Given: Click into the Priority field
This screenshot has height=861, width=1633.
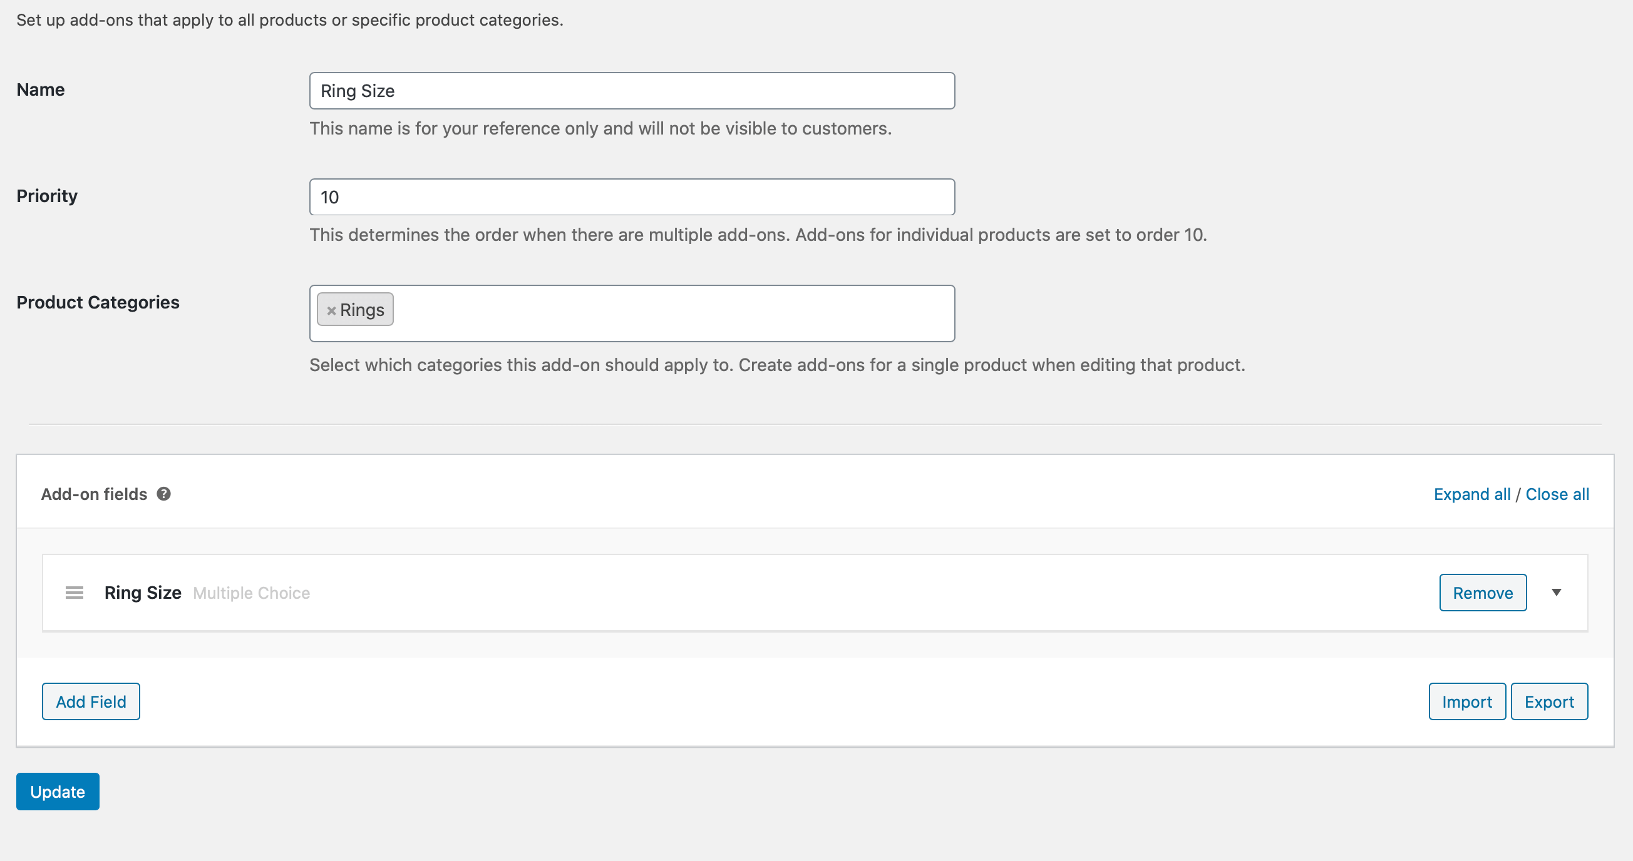Looking at the screenshot, I should [x=631, y=198].
